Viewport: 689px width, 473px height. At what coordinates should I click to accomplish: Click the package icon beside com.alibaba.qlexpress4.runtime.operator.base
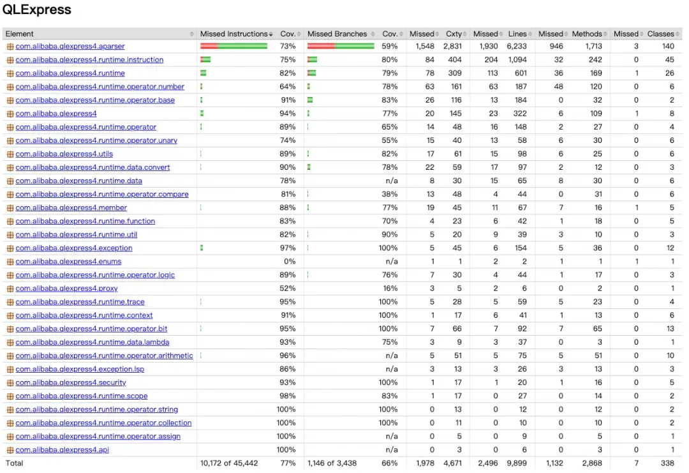10,100
